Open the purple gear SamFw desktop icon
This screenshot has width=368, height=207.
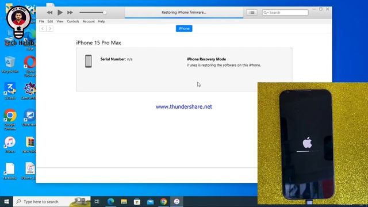pyautogui.click(x=29, y=91)
